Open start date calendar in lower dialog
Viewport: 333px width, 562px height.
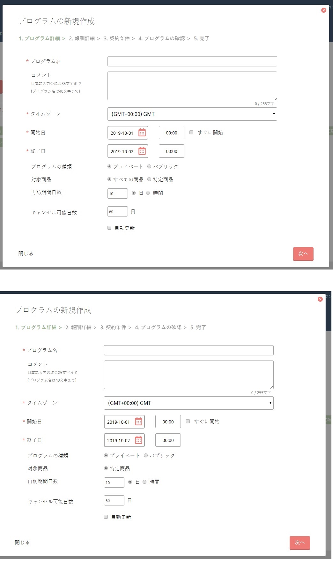[x=138, y=421]
